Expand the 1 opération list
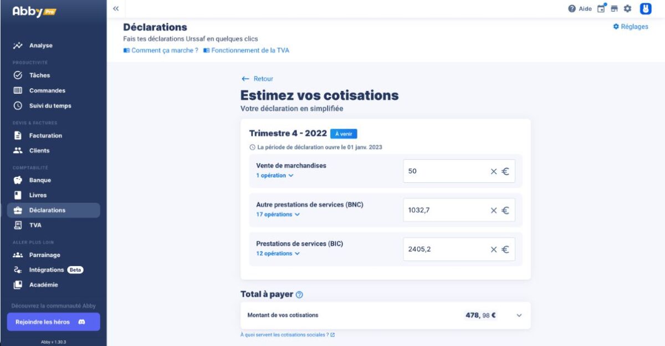665x346 pixels. click(x=274, y=176)
